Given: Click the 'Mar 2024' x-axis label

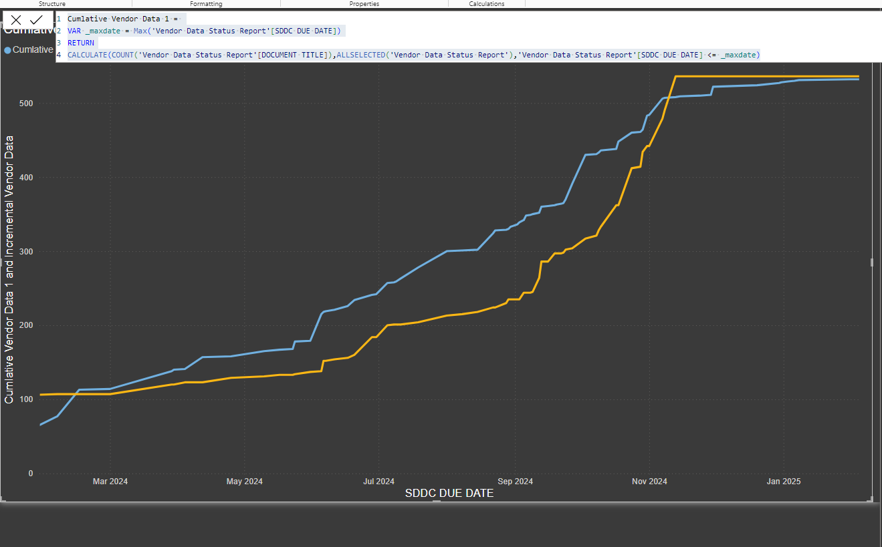Looking at the screenshot, I should [x=110, y=482].
